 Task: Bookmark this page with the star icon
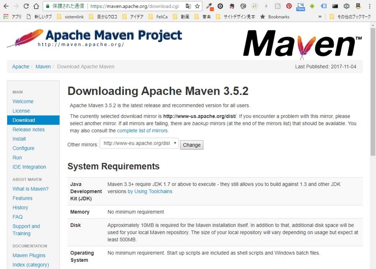click(x=197, y=6)
